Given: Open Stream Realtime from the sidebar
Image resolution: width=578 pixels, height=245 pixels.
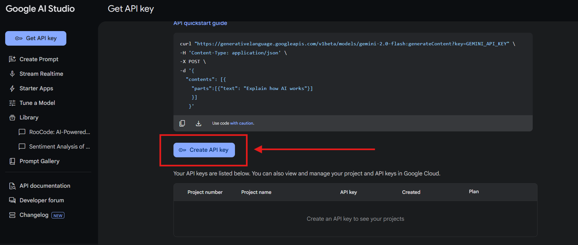Looking at the screenshot, I should coord(41,74).
